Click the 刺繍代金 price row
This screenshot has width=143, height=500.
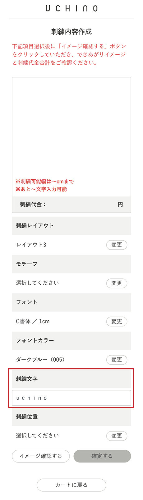click(71, 205)
